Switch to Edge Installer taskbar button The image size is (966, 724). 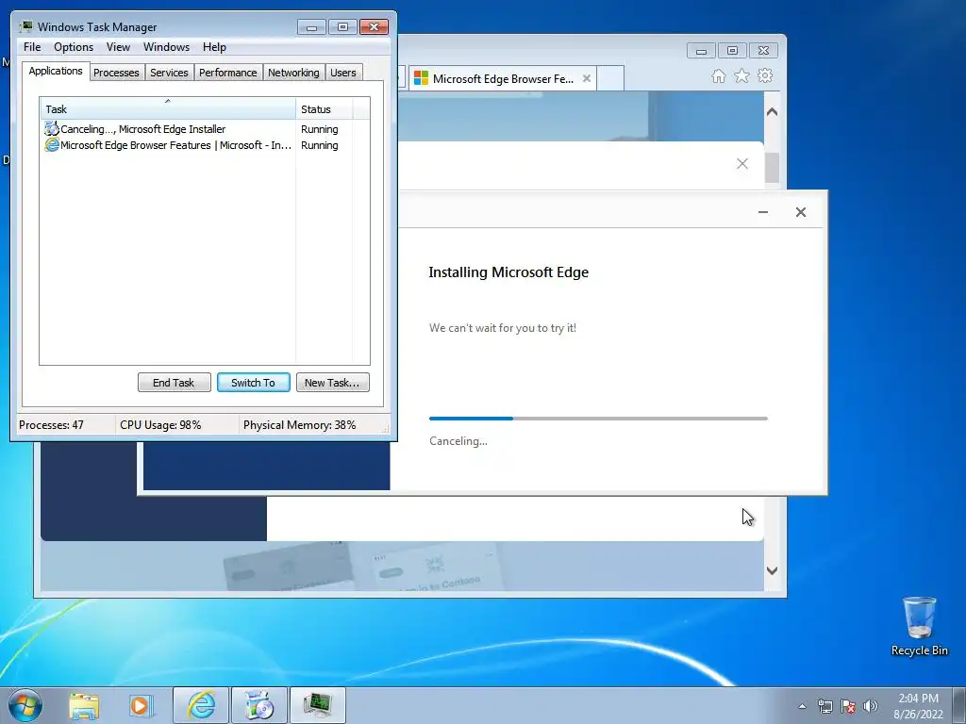point(259,705)
